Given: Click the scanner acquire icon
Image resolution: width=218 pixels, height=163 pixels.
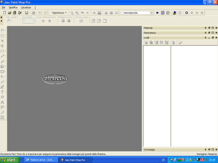Looking at the screenshot, I should (x=20, y=13).
